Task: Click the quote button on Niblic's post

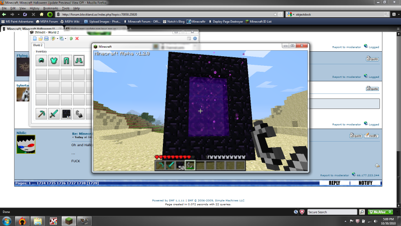Action: [356, 136]
